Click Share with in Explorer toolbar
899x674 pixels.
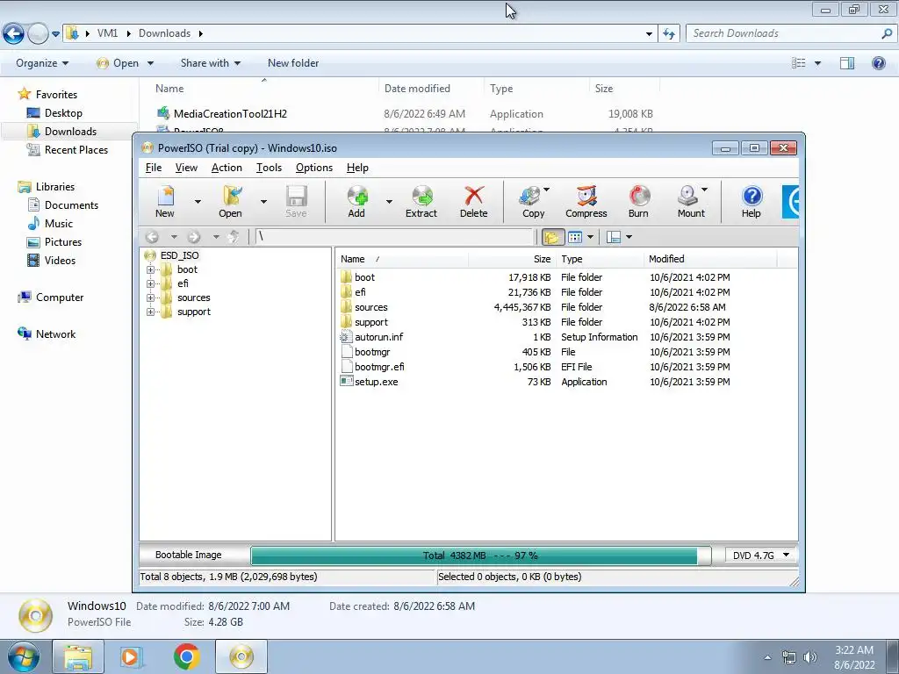(211, 63)
